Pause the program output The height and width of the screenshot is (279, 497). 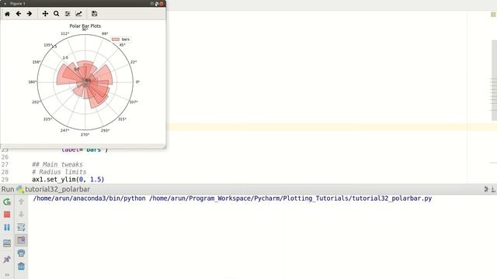[7, 227]
